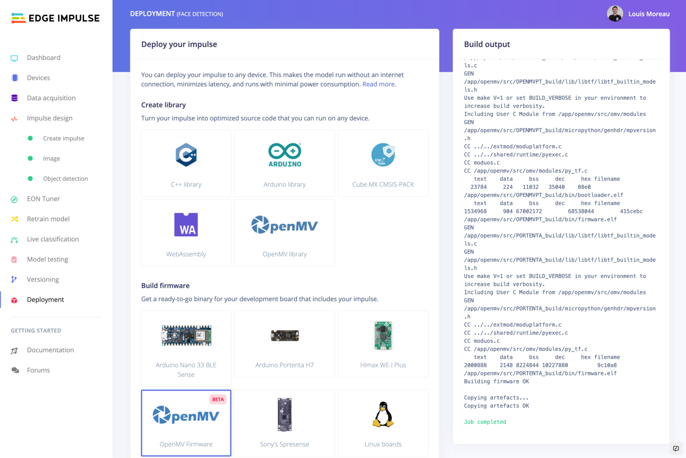Click the Linux boards label
The image size is (686, 458).
(383, 444)
